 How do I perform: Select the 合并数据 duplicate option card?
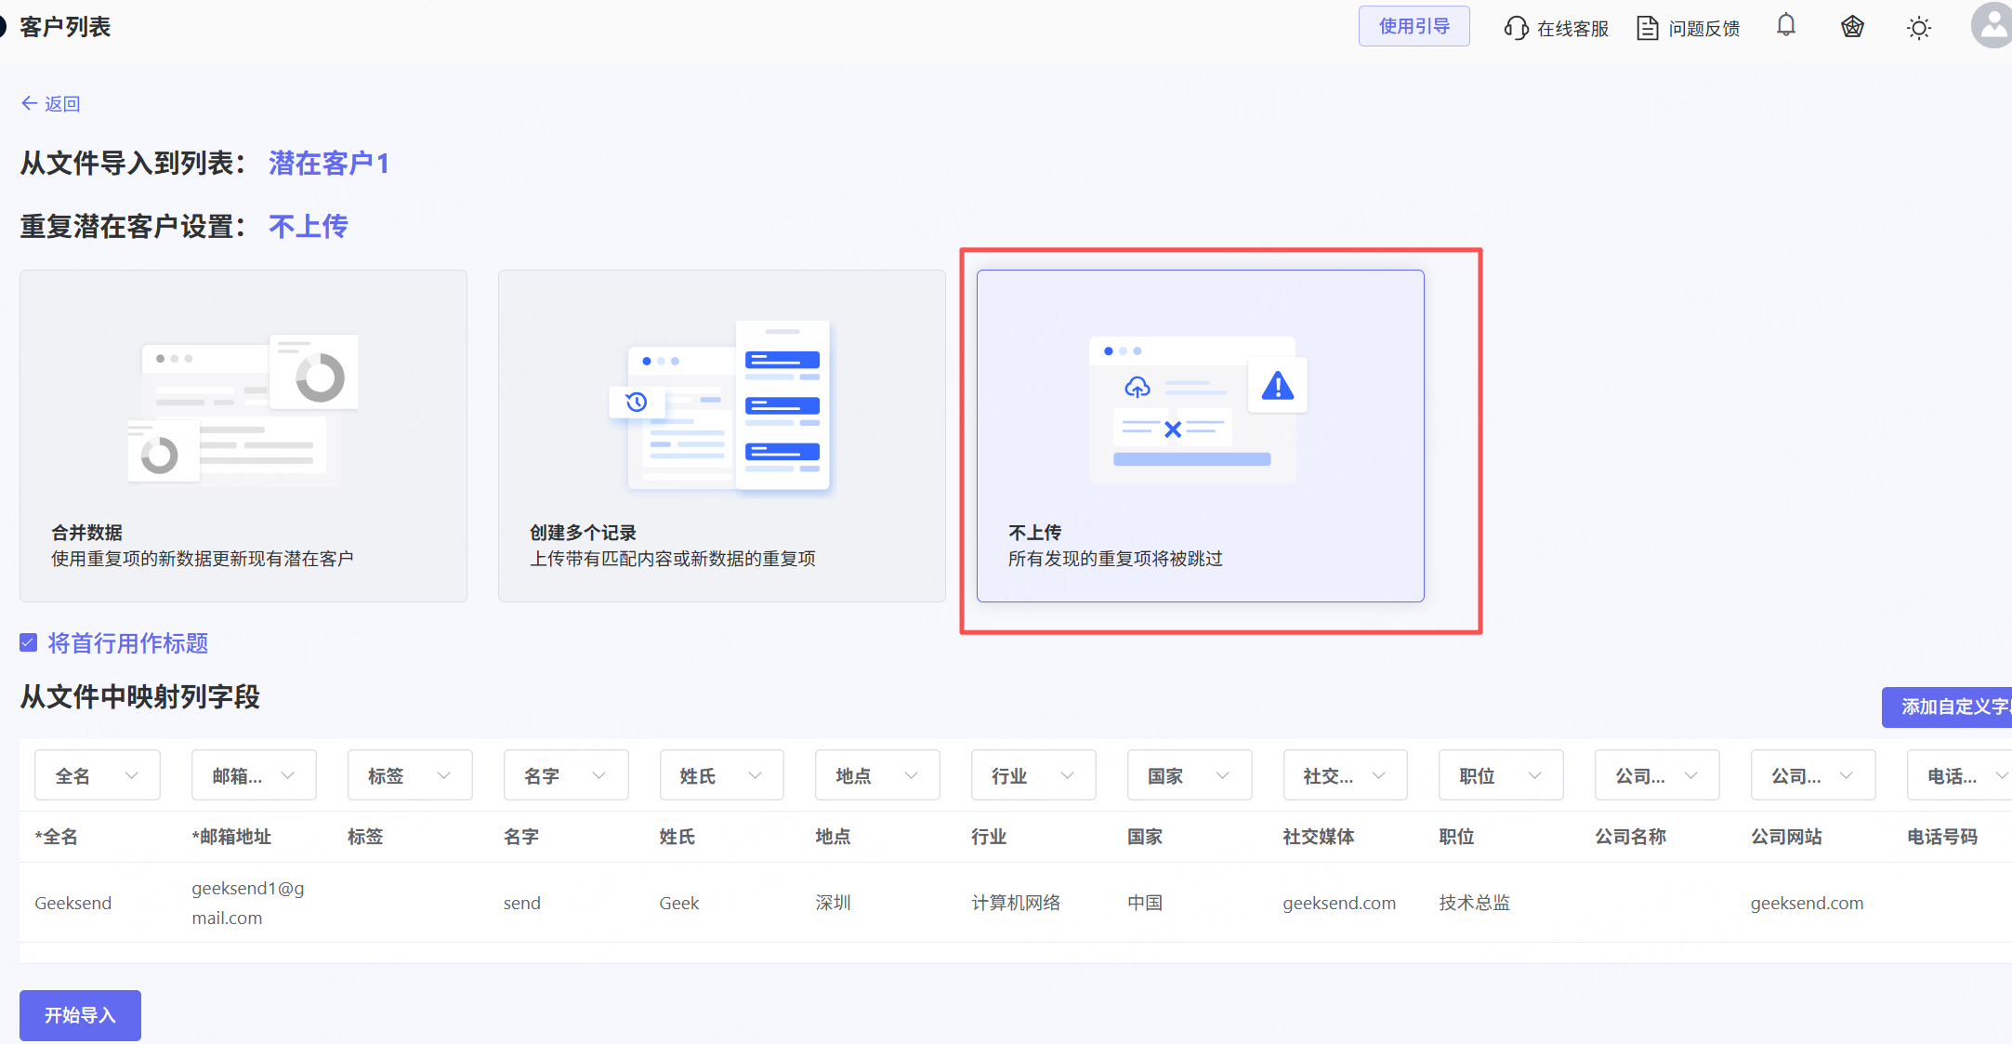pyautogui.click(x=243, y=435)
